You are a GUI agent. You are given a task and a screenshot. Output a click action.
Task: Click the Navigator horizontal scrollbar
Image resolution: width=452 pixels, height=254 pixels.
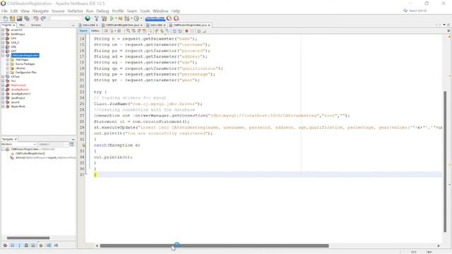pyautogui.click(x=28, y=238)
